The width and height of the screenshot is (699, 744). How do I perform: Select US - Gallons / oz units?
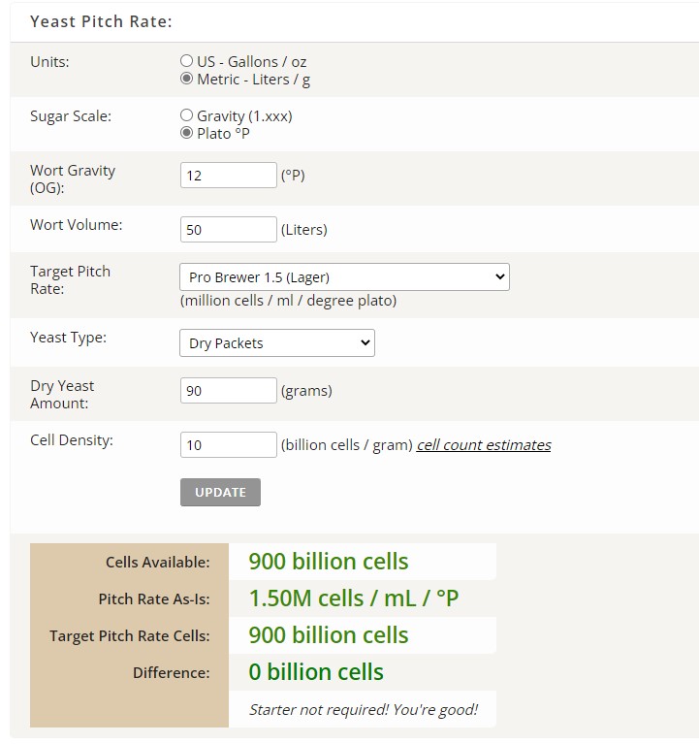(x=187, y=61)
